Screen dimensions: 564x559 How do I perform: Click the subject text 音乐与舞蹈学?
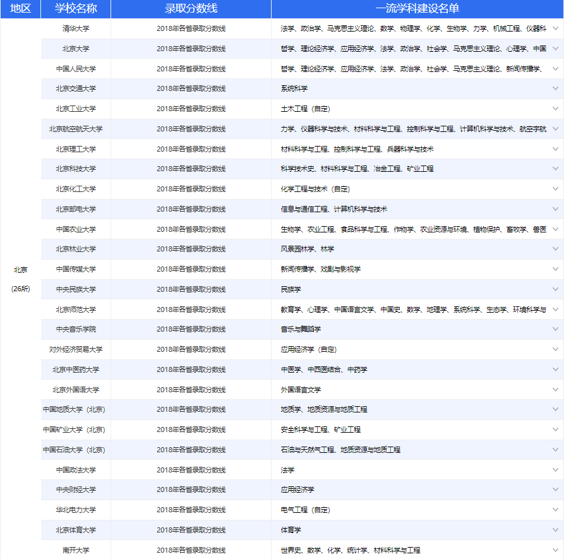pyautogui.click(x=301, y=329)
